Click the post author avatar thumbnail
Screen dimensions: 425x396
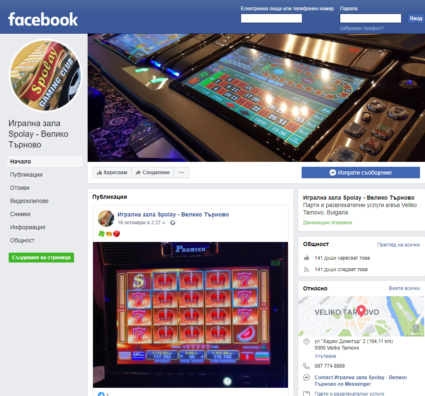(x=106, y=219)
